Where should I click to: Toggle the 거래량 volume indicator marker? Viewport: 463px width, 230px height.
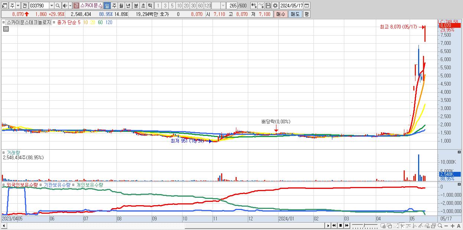pyautogui.click(x=4, y=152)
